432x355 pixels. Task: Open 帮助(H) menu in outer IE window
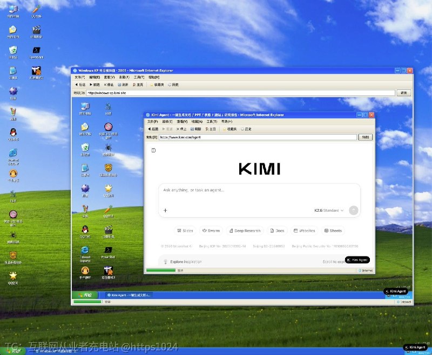click(x=154, y=77)
